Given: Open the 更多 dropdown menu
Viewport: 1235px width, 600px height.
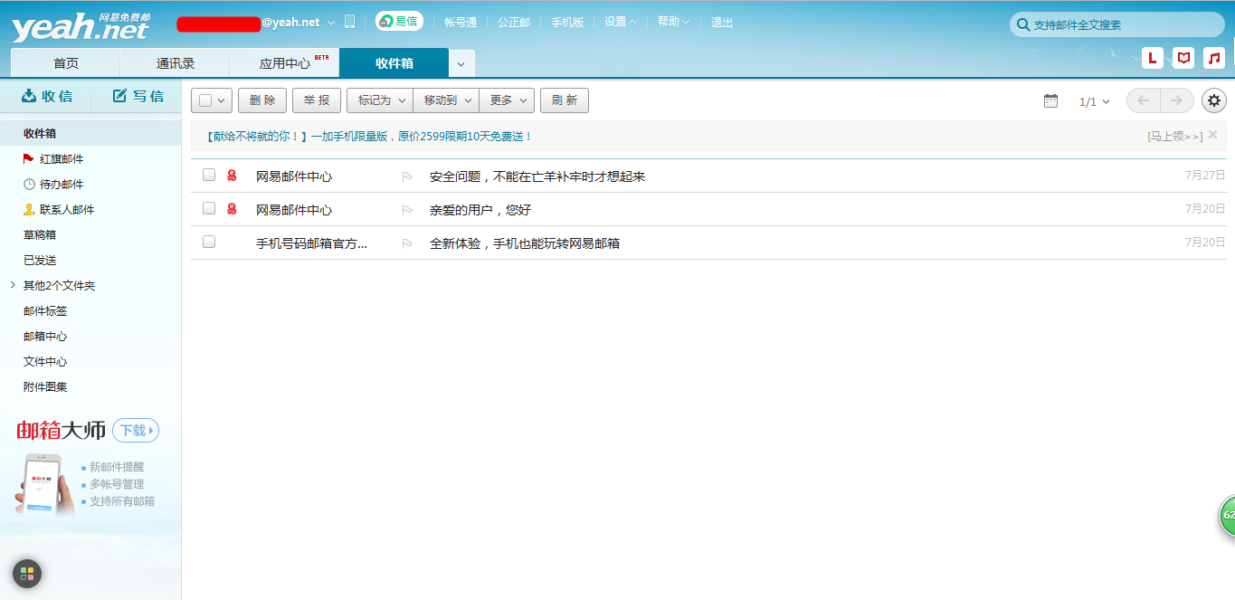Looking at the screenshot, I should click(506, 100).
